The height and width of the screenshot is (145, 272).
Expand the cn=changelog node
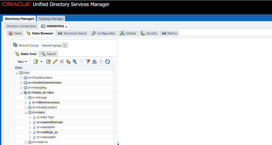(21, 87)
